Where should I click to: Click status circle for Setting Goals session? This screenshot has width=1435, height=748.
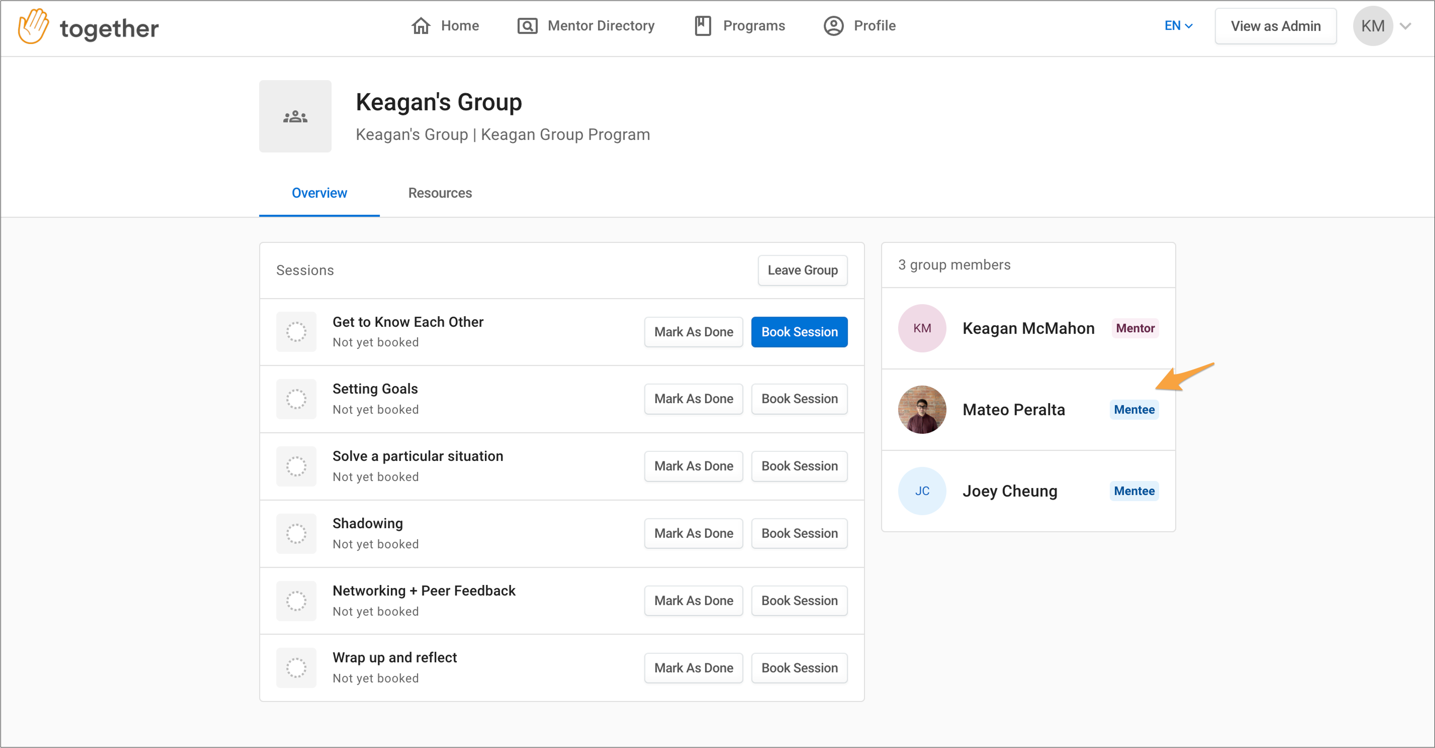tap(296, 399)
